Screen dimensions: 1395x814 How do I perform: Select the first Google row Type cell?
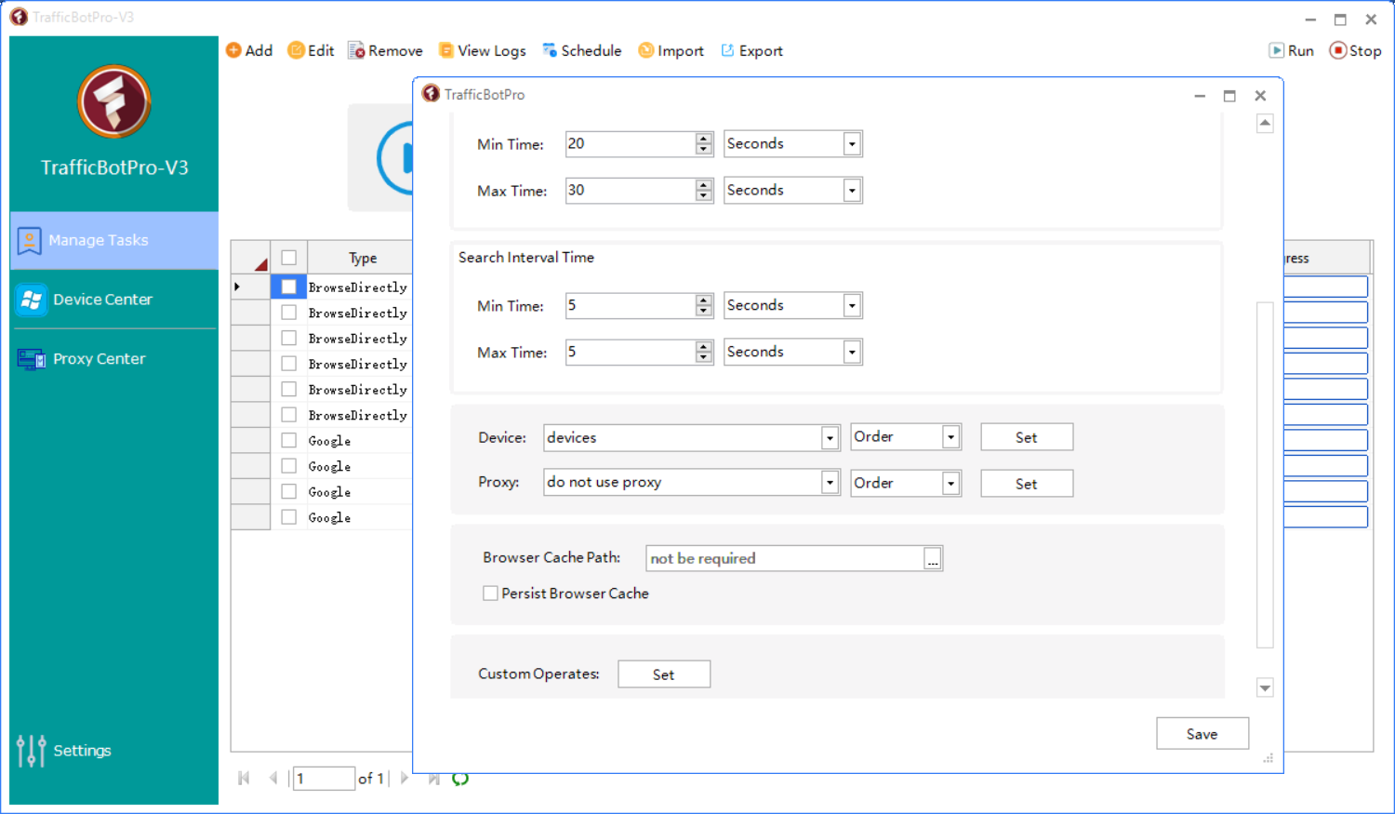359,440
